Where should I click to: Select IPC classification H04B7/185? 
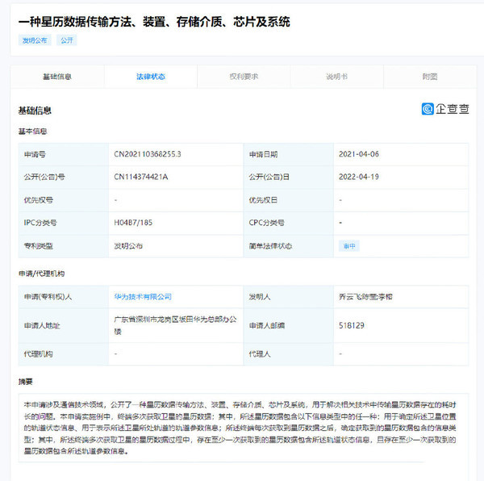[133, 223]
